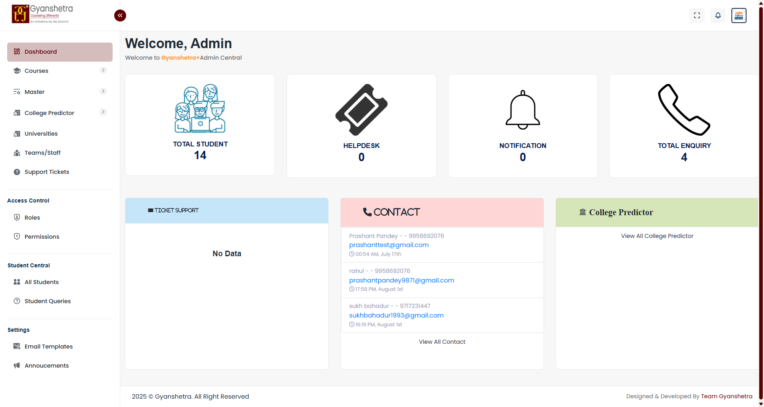Click View All College Predictor link

coord(657,236)
